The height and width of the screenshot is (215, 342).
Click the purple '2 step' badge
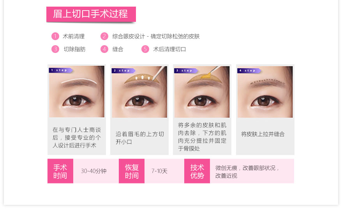123,70
